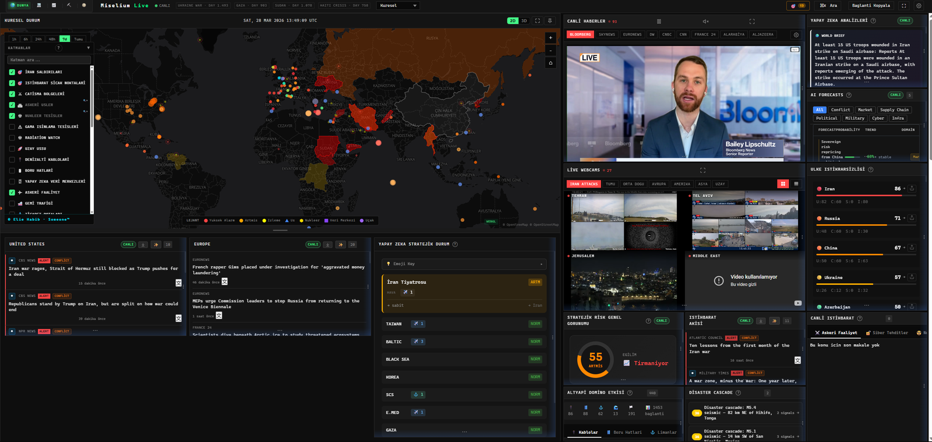Switch map to 3D mode
932x442 pixels.
click(524, 21)
